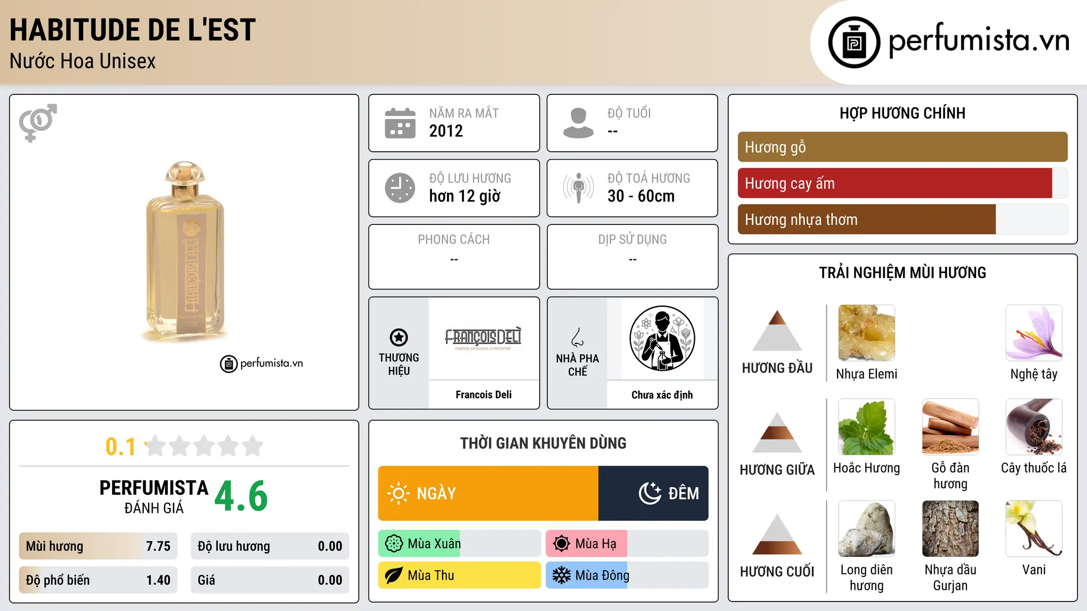Click the Hương giữa pyramid icon
This screenshot has height=611, width=1087.
[777, 432]
